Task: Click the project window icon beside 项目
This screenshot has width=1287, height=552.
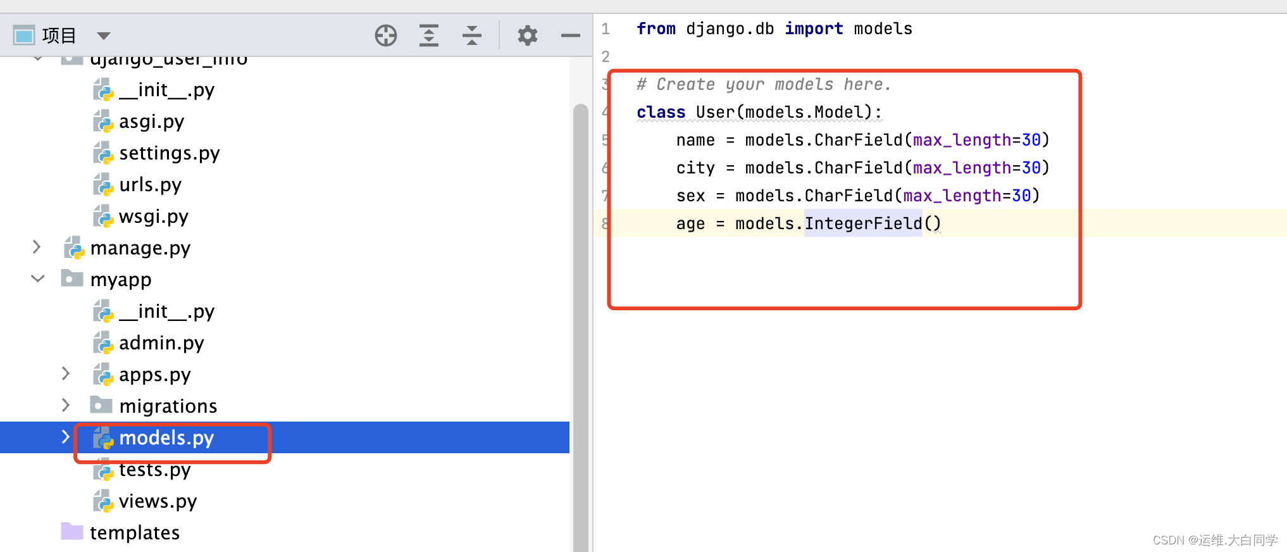Action: [x=24, y=35]
